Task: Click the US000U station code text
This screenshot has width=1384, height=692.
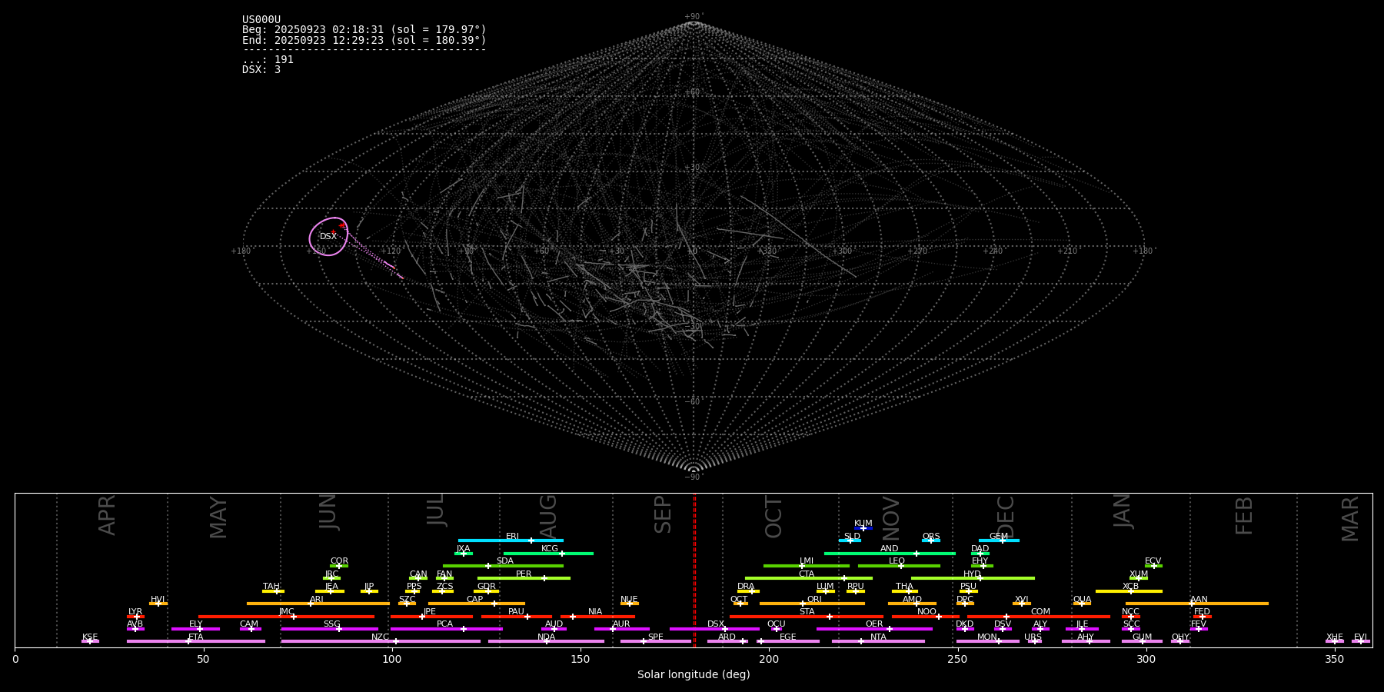Action: 261,20
